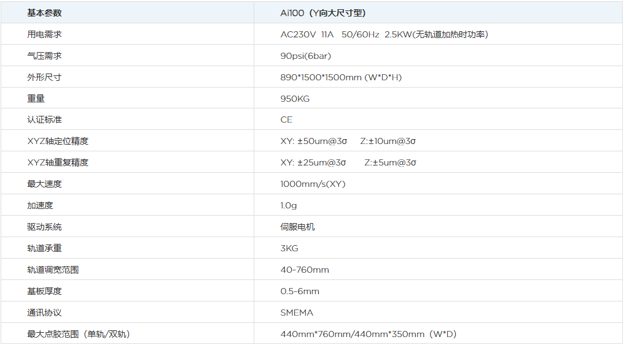Click the XYZ轴定位精度 row label

[x=58, y=141]
